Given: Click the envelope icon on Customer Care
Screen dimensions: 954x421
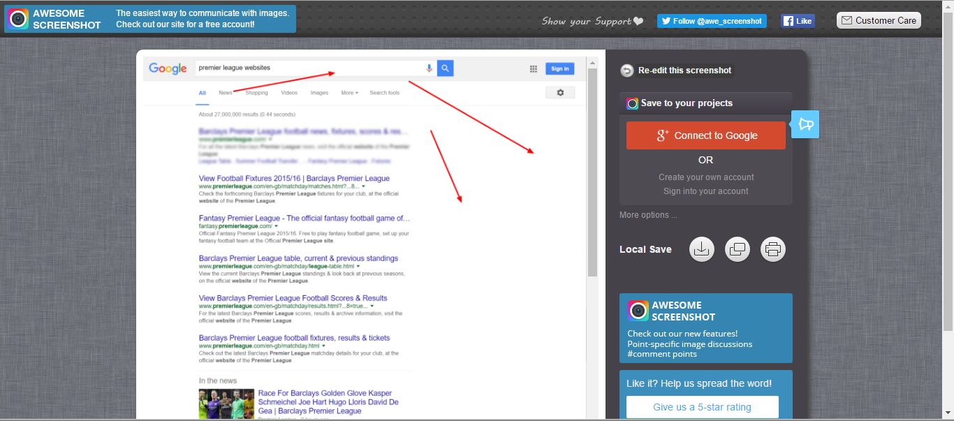Looking at the screenshot, I should (846, 20).
